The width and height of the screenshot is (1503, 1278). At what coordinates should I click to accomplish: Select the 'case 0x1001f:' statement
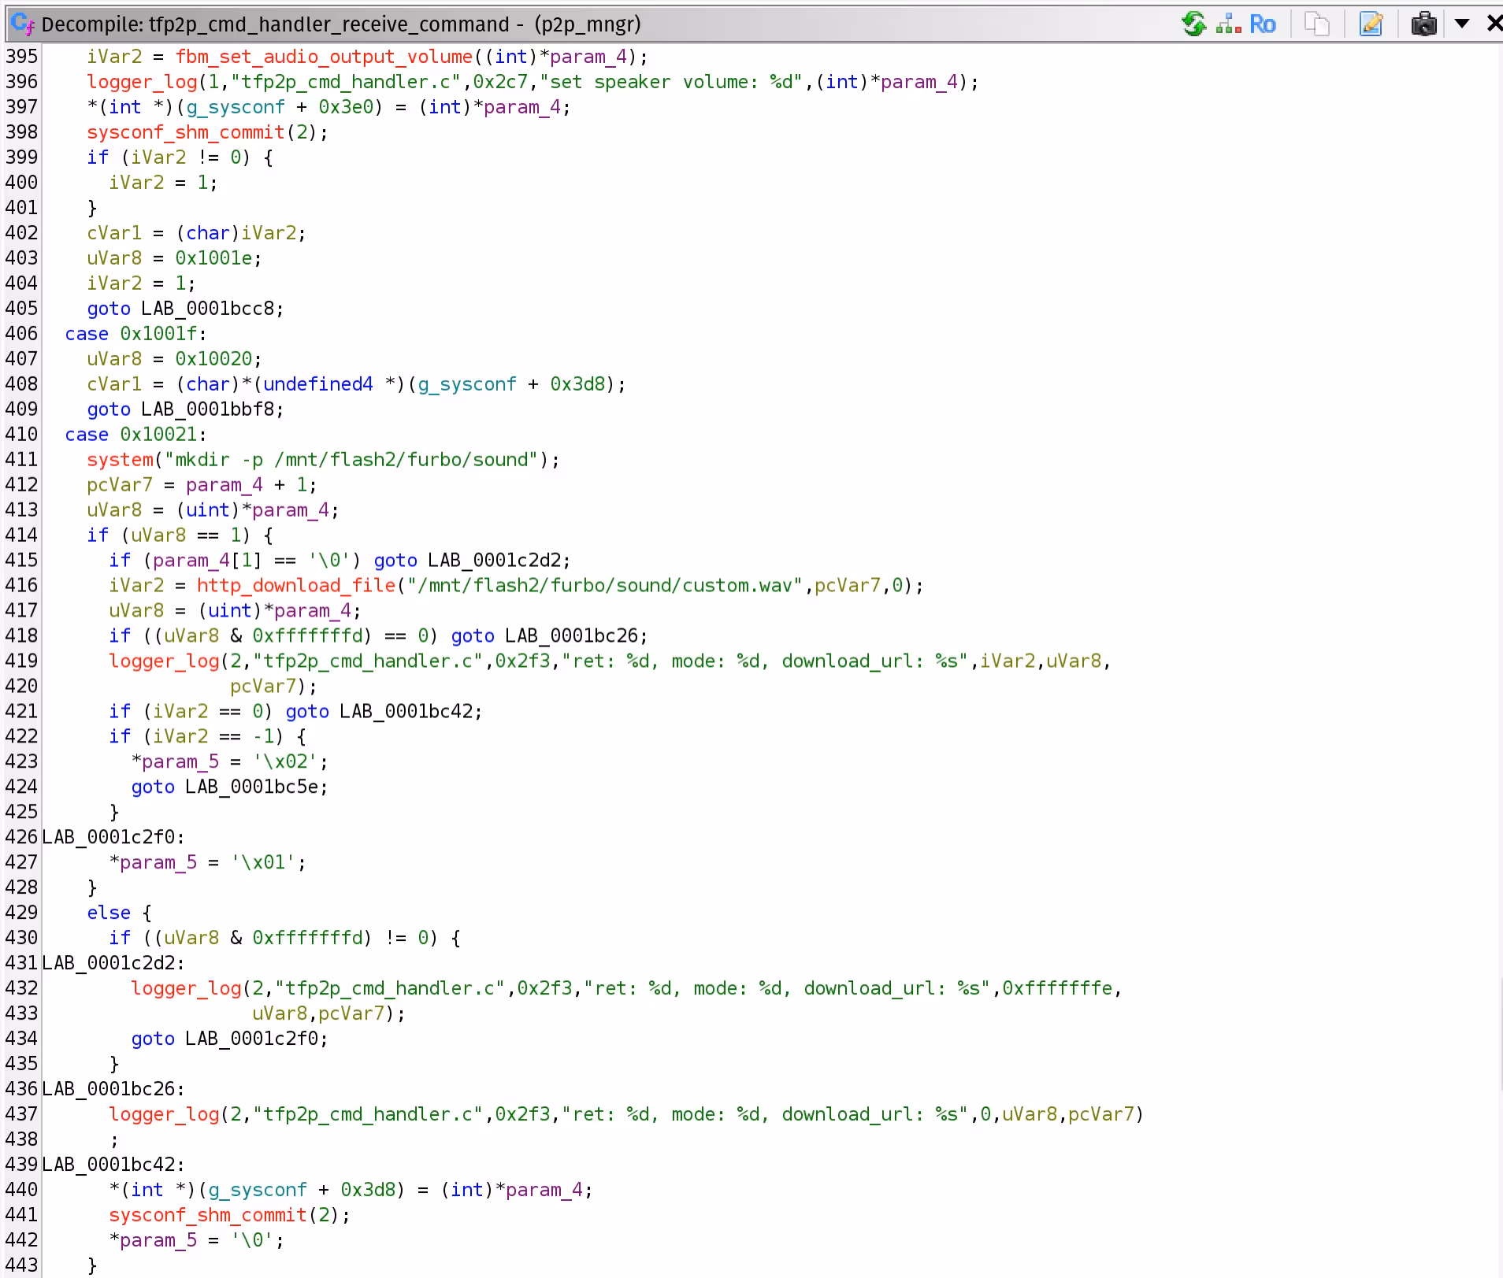(135, 334)
